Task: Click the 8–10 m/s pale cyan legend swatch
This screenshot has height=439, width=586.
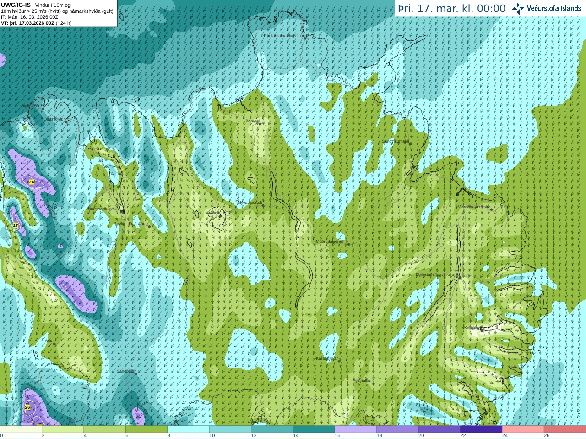Action: 189,429
